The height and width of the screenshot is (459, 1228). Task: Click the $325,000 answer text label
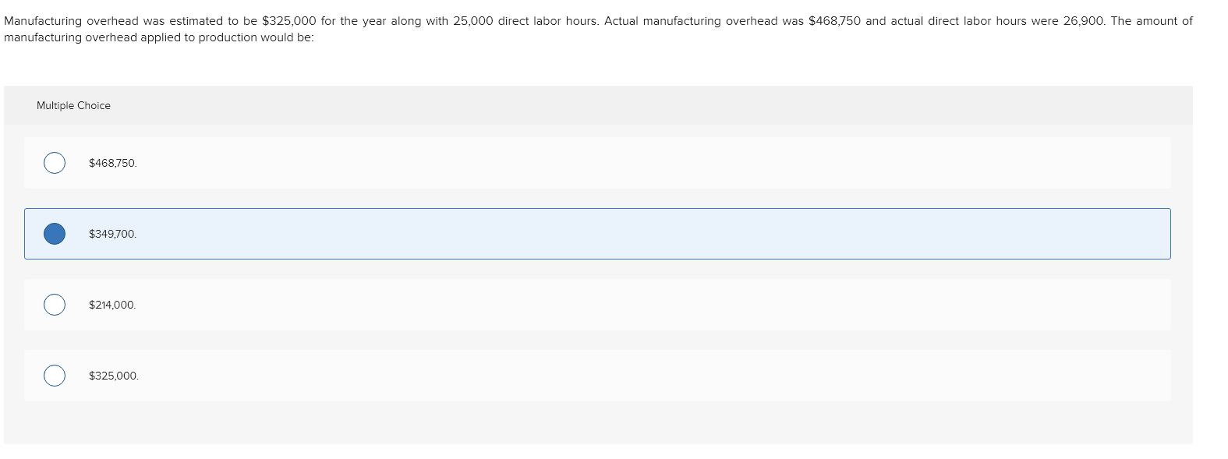click(114, 376)
